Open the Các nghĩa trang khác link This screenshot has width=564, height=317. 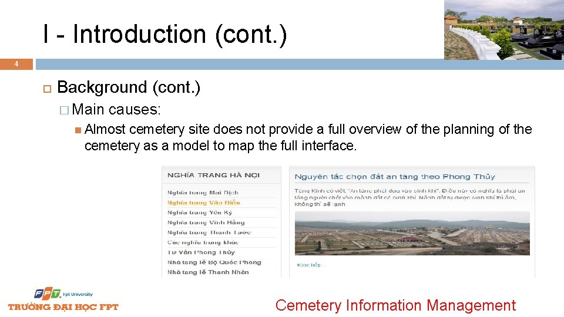pyautogui.click(x=203, y=242)
